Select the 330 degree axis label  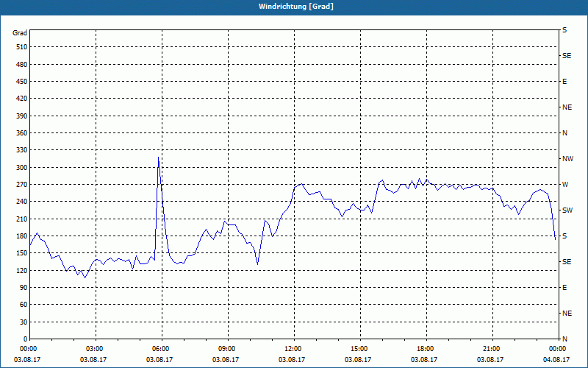(x=21, y=150)
